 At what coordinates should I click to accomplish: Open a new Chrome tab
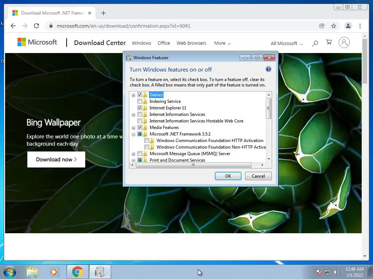[103, 13]
